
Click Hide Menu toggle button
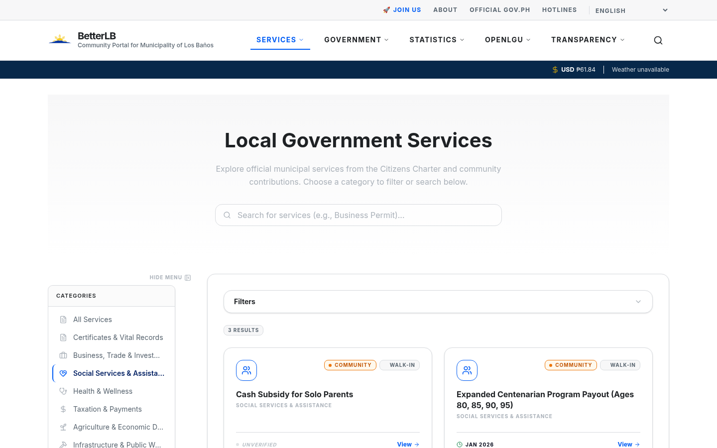coord(170,278)
